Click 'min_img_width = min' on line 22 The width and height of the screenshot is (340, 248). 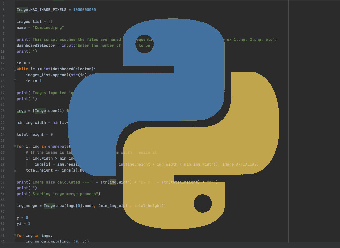click(x=38, y=123)
